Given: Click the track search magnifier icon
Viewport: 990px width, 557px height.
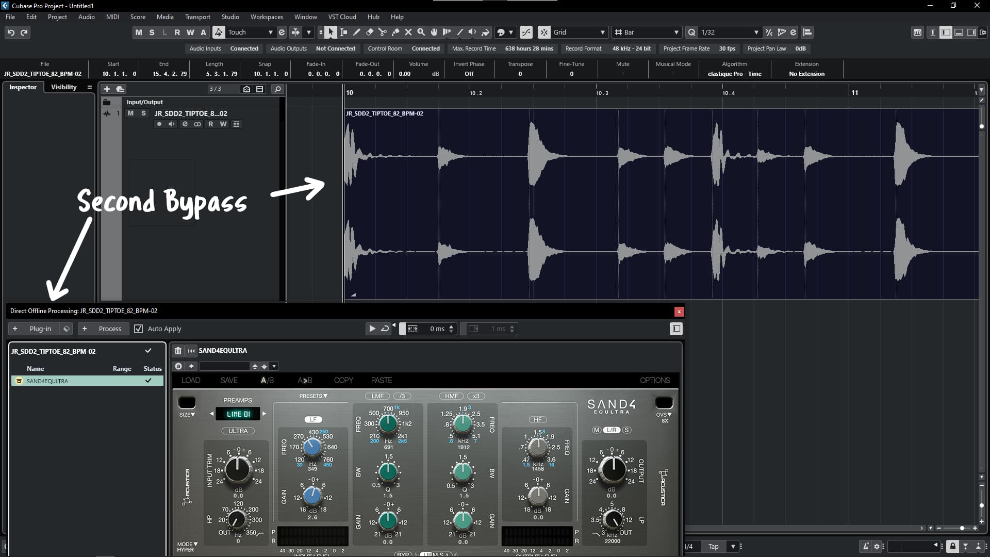Looking at the screenshot, I should 277,89.
